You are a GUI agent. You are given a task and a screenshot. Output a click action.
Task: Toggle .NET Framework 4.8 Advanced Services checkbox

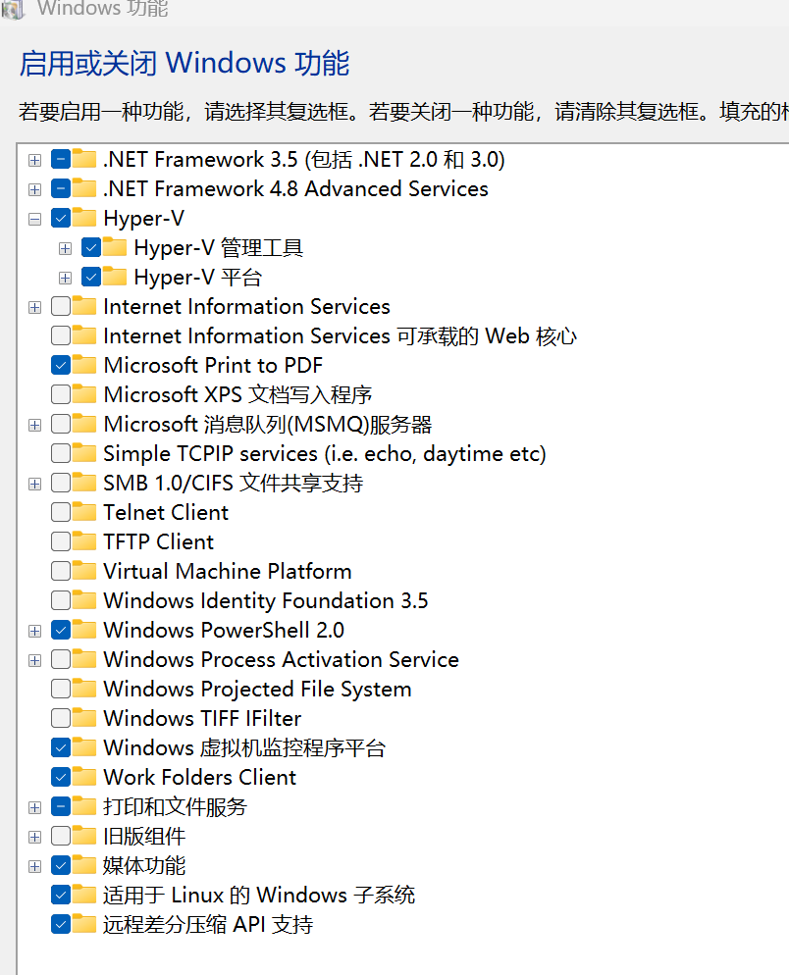(61, 188)
